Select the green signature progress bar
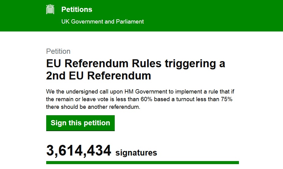The width and height of the screenshot is (283, 169). pos(142,163)
